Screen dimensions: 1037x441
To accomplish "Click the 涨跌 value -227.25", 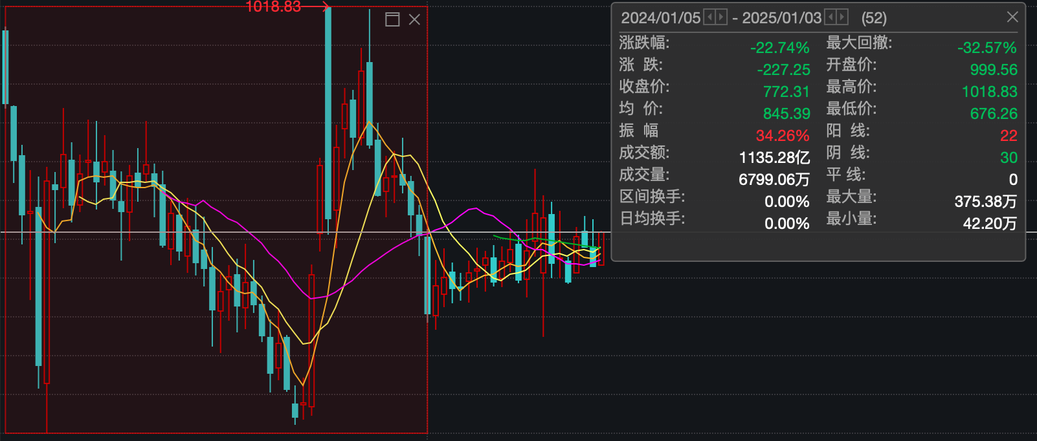I will tap(783, 70).
